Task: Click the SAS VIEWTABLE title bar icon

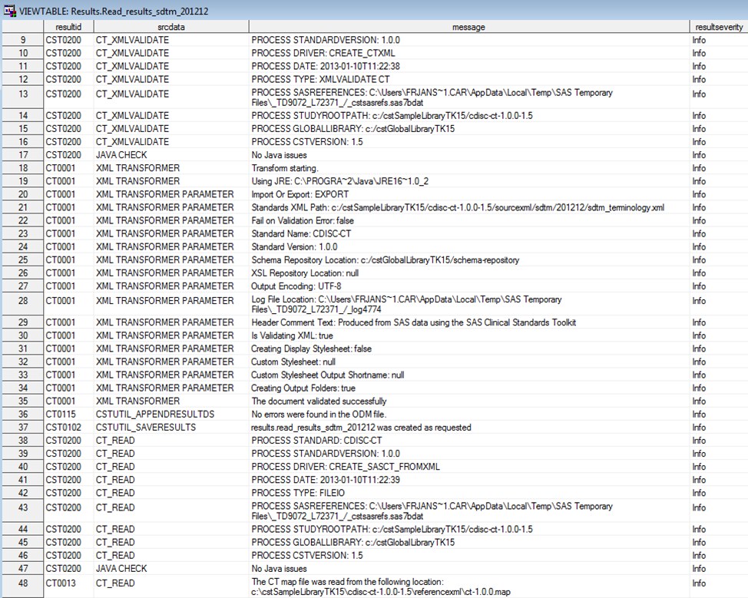Action: (8, 8)
